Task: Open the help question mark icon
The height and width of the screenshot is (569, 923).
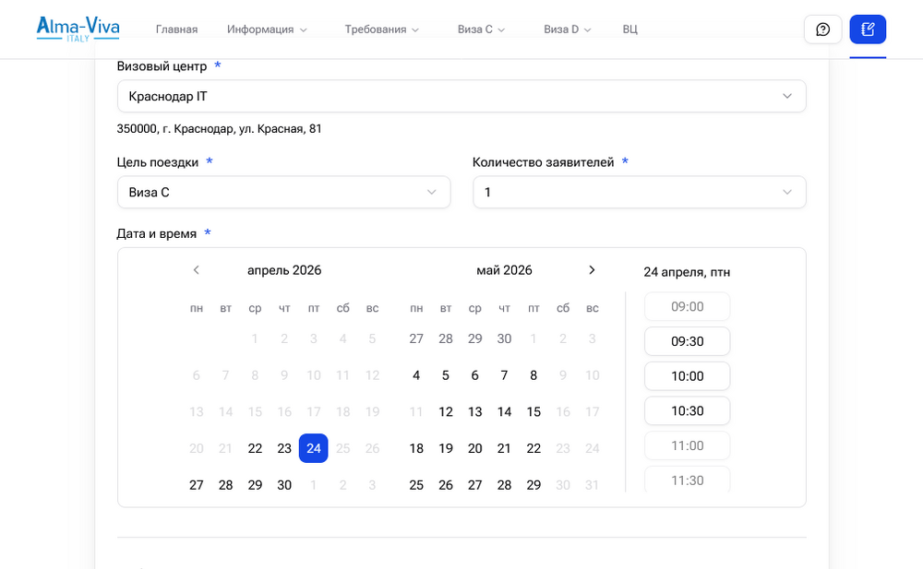Action: (x=822, y=30)
